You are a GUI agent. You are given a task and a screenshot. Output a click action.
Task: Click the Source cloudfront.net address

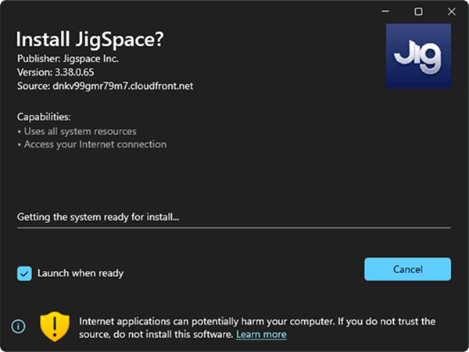pyautogui.click(x=123, y=86)
